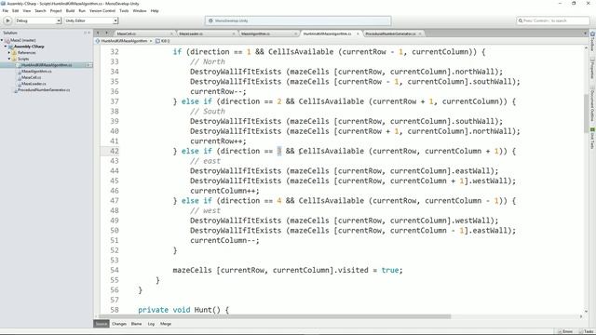Close the HuntAndKillMazeAlgorithm.cs tab
596x335 pixels.
click(358, 33)
